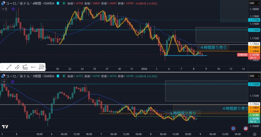
Task: Click the TradingView logo in lower chart
Action: pos(5,127)
